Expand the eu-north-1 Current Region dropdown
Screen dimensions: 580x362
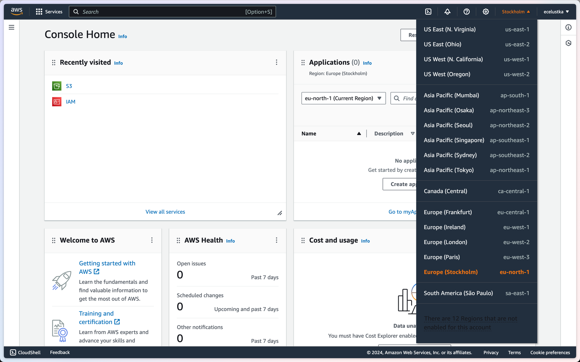(x=343, y=98)
